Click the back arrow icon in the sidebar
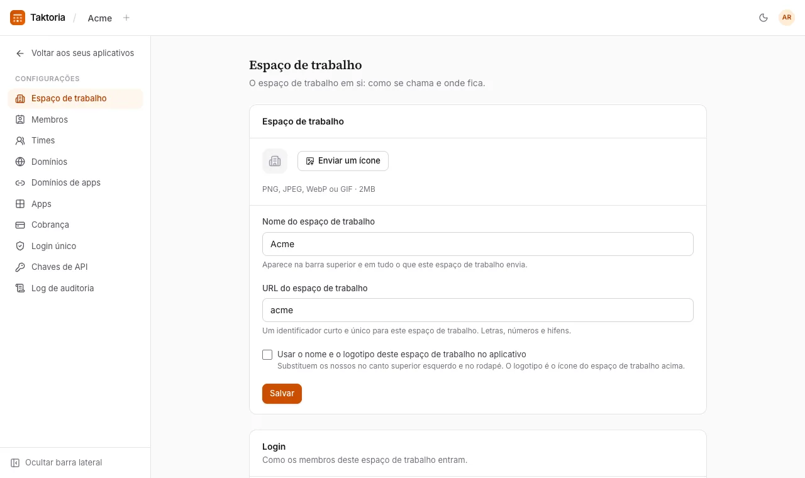805x478 pixels. [20, 53]
